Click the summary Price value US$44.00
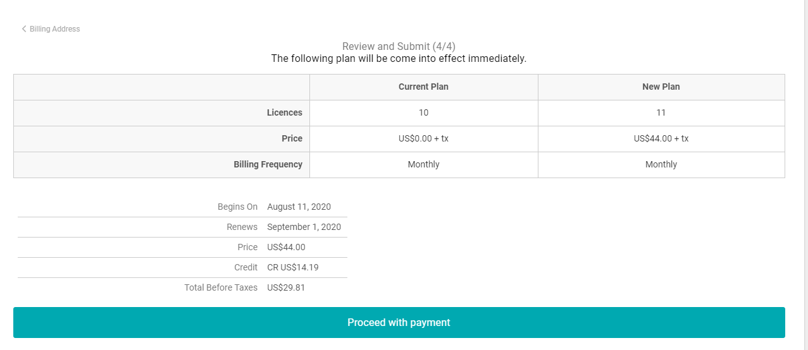Screen dimensions: 808x350 [286, 248]
